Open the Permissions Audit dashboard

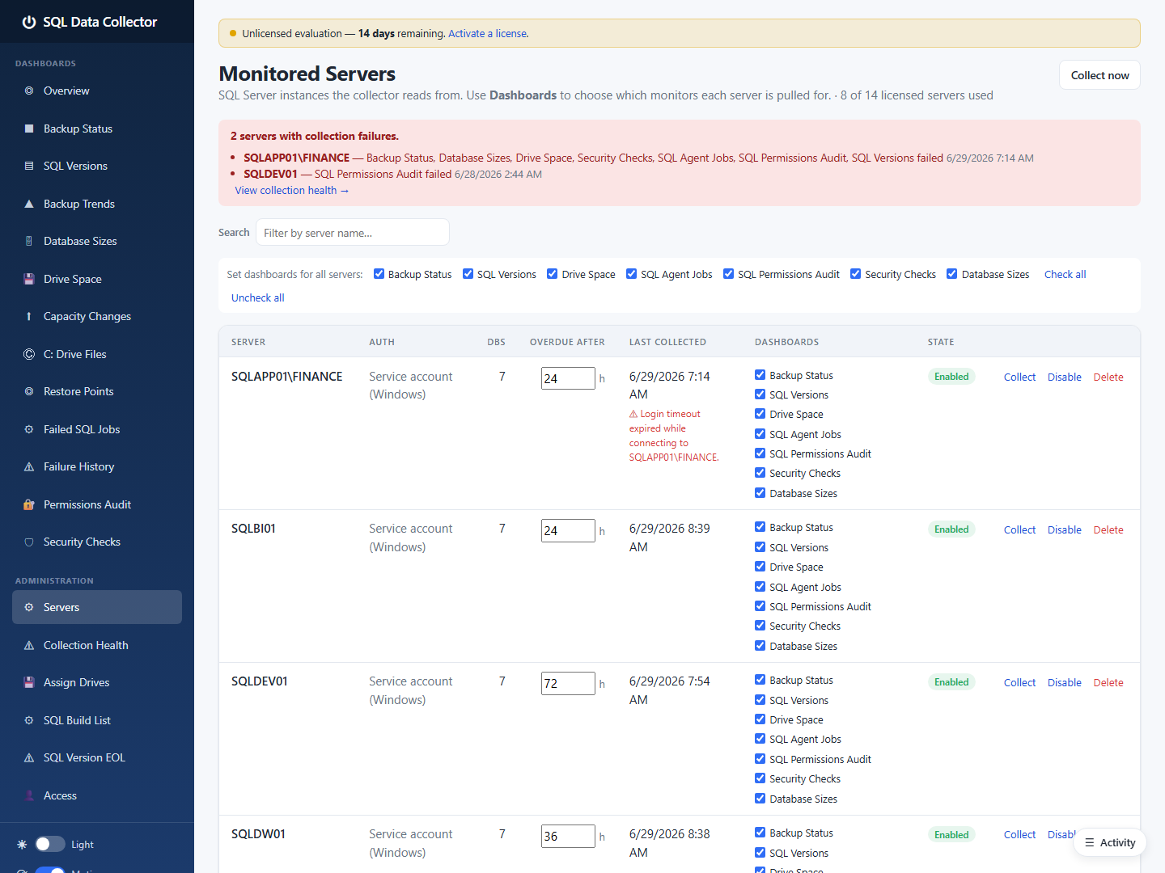tap(97, 504)
